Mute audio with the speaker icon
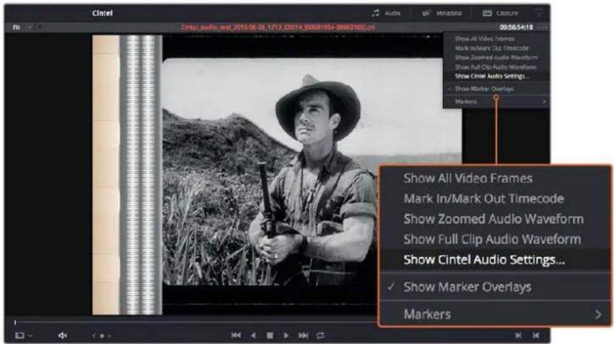The image size is (614, 344). click(63, 336)
